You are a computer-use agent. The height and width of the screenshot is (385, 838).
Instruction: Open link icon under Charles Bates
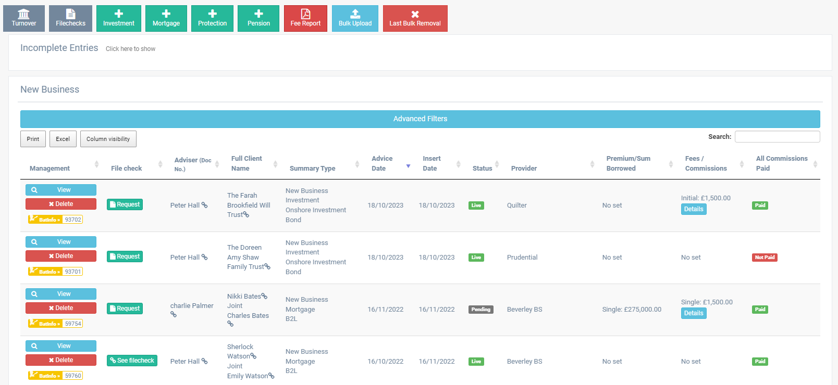(x=230, y=324)
